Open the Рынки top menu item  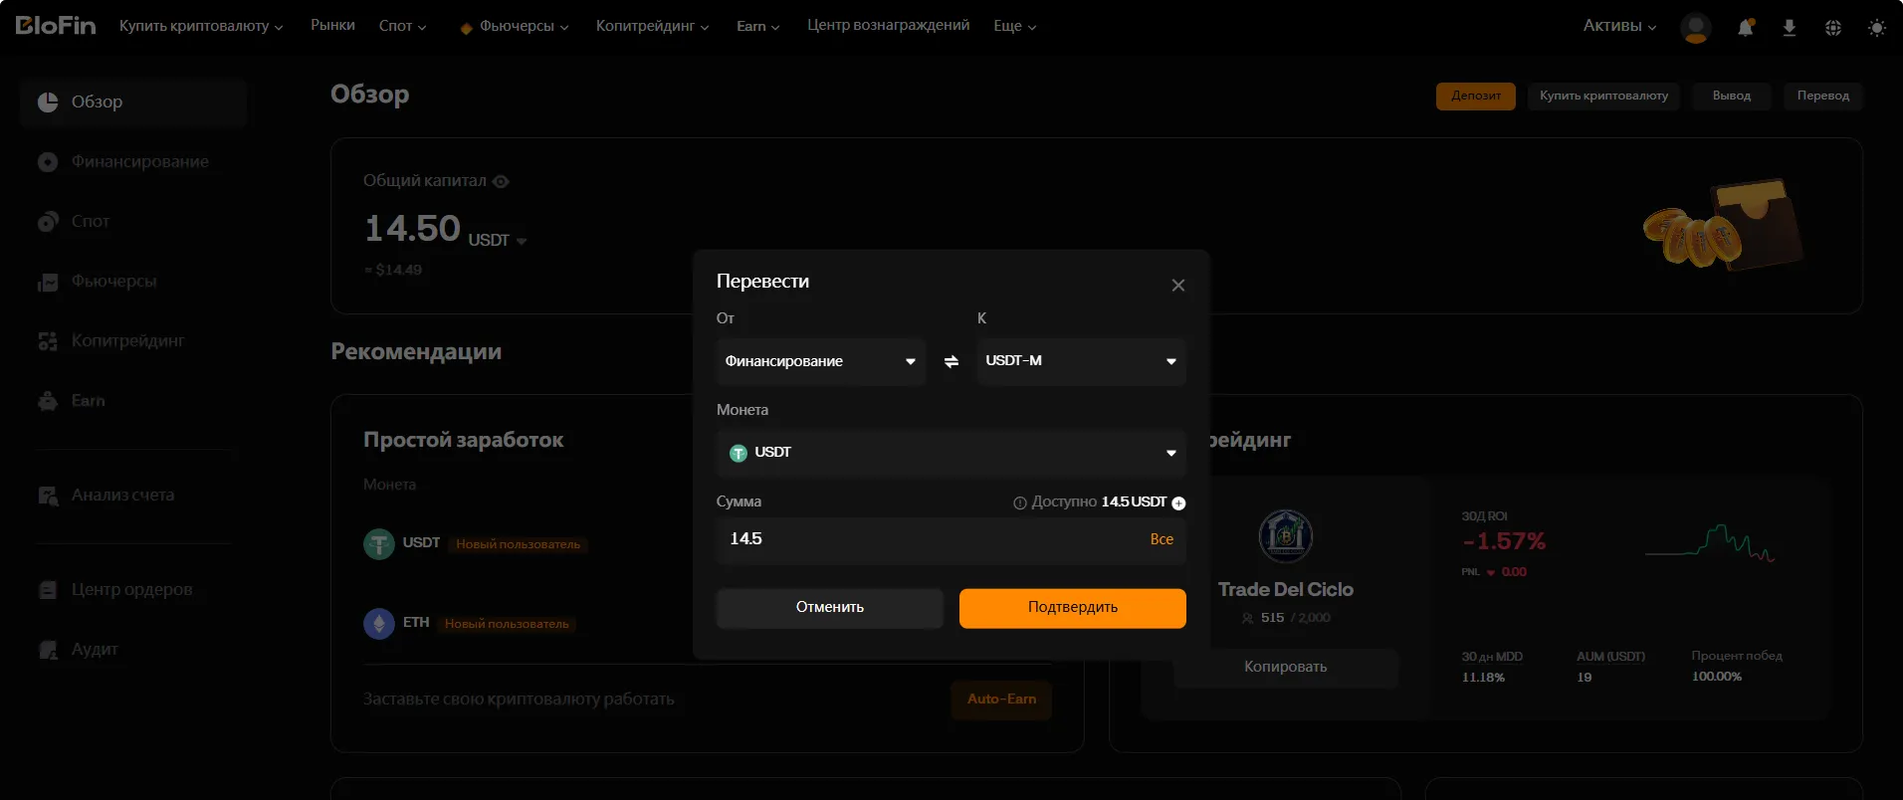[x=332, y=25]
